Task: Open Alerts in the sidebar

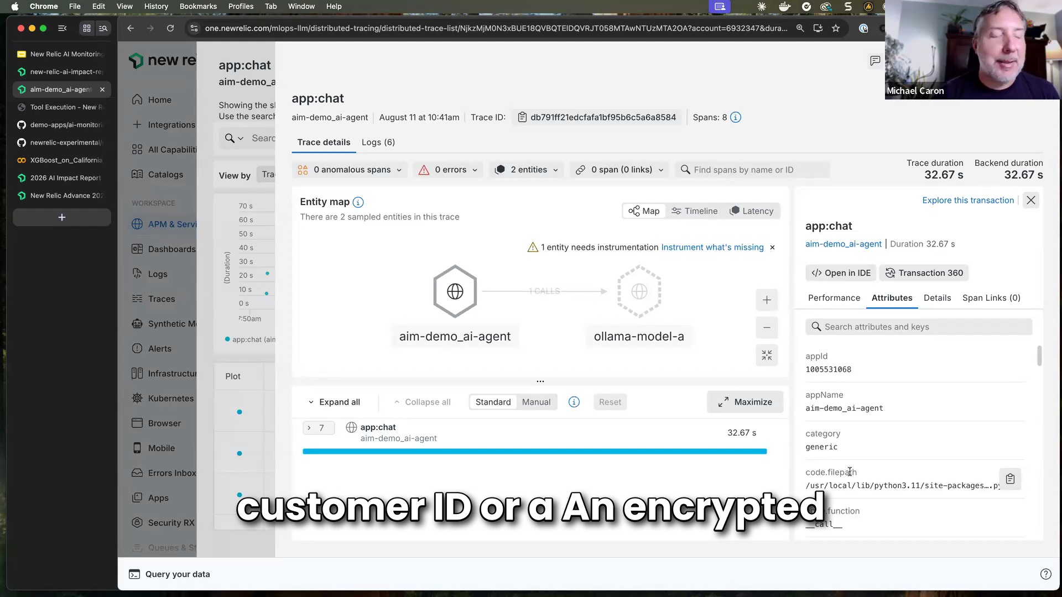Action: pyautogui.click(x=152, y=349)
